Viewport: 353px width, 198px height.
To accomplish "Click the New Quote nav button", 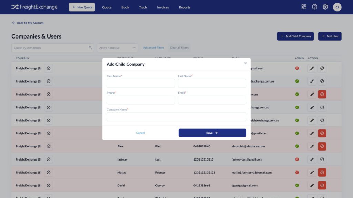I will click(82, 7).
